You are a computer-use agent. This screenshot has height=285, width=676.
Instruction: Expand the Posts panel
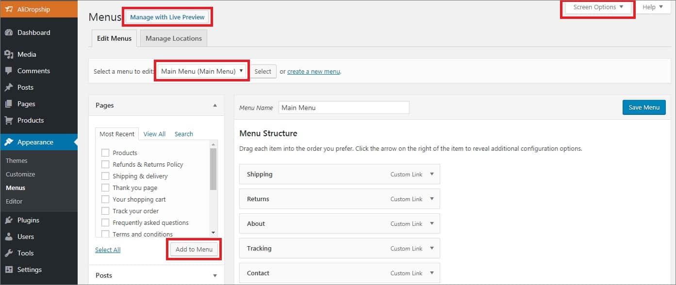tap(215, 275)
